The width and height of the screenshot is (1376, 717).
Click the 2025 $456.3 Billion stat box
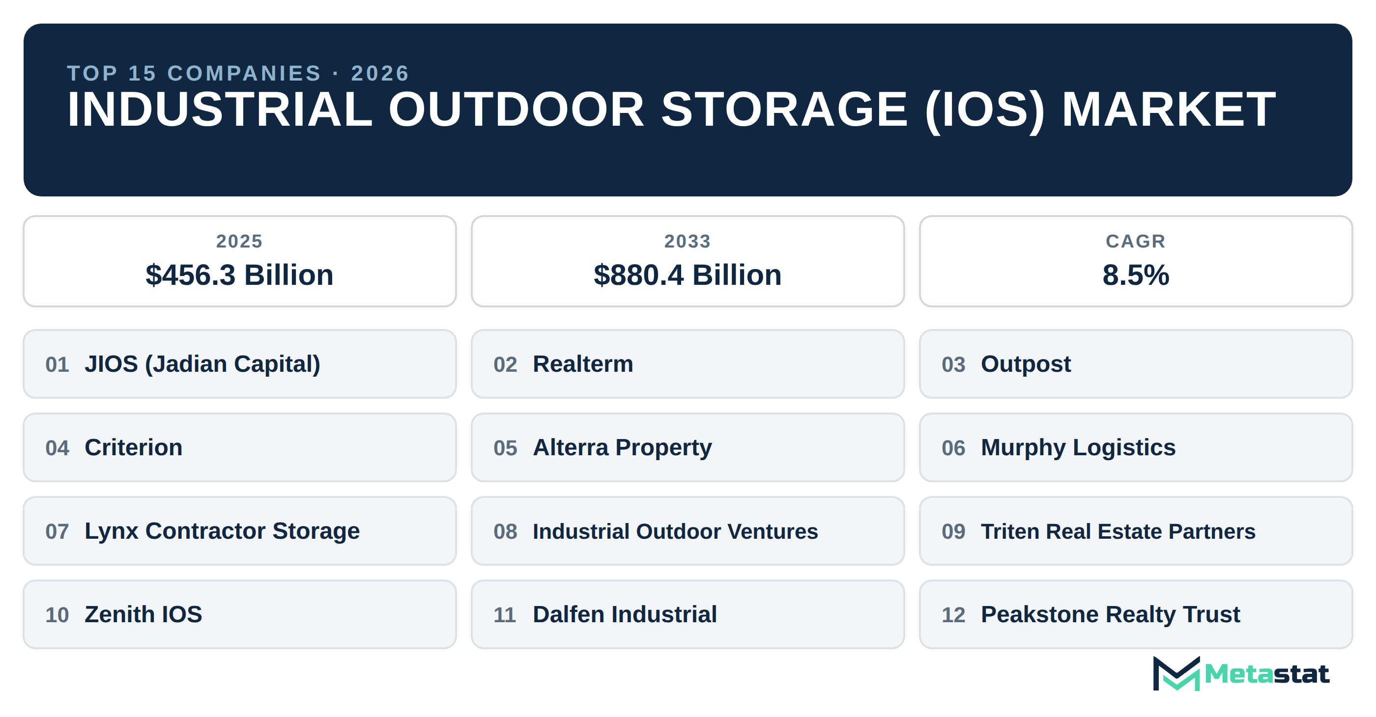pyautogui.click(x=240, y=262)
